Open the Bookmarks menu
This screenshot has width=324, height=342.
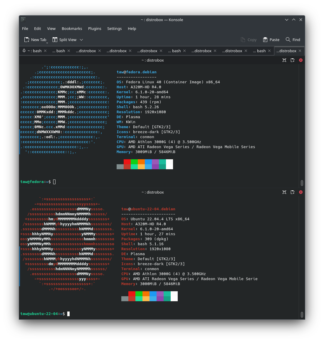tap(72, 28)
